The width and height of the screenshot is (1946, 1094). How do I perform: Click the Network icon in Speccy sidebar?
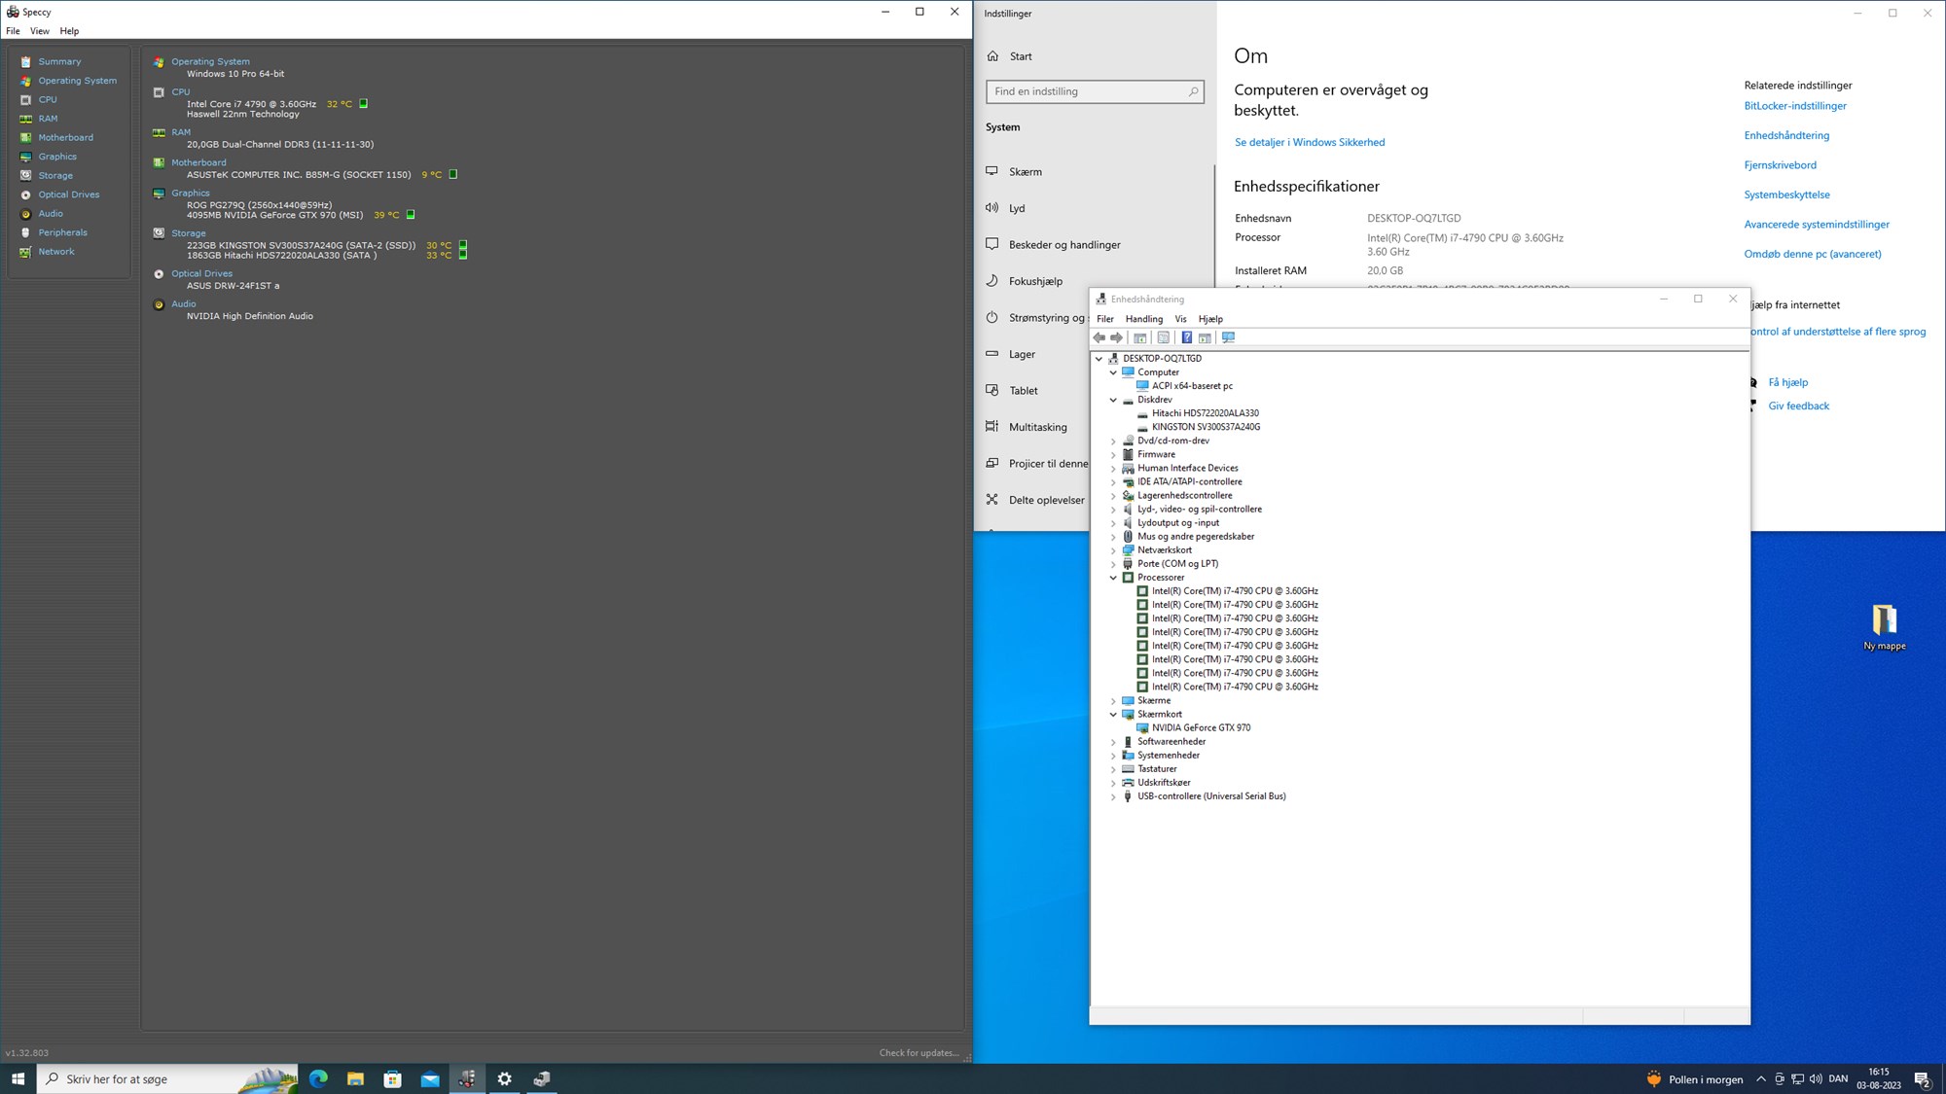[26, 252]
